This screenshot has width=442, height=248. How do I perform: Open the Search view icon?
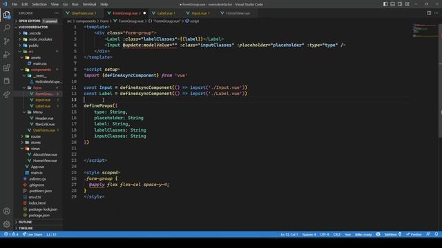6,28
